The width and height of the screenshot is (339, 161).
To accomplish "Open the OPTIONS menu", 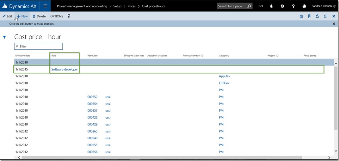I will click(57, 16).
